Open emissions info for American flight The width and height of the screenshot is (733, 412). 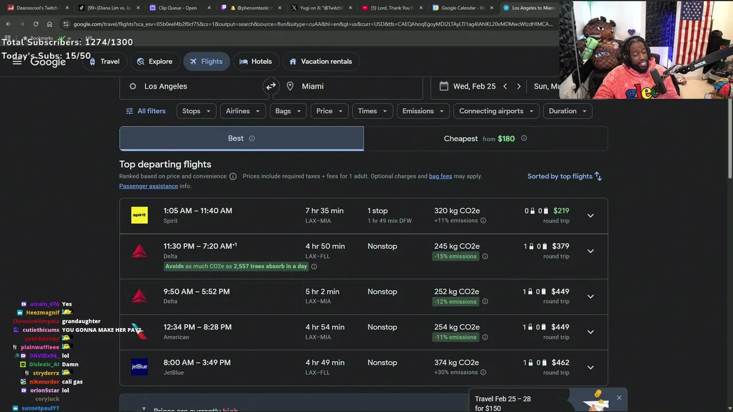click(485, 337)
